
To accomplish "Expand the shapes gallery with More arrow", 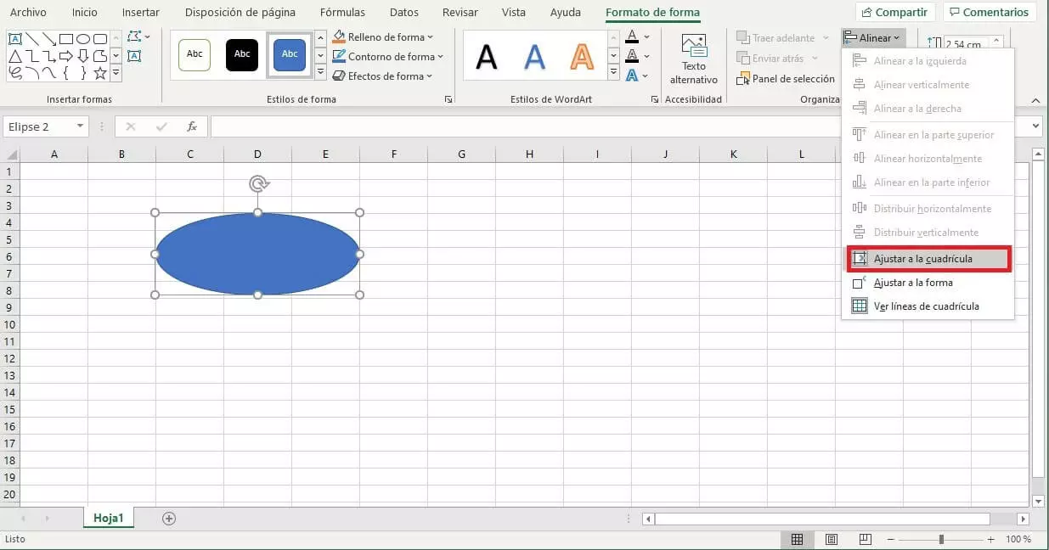I will 116,73.
